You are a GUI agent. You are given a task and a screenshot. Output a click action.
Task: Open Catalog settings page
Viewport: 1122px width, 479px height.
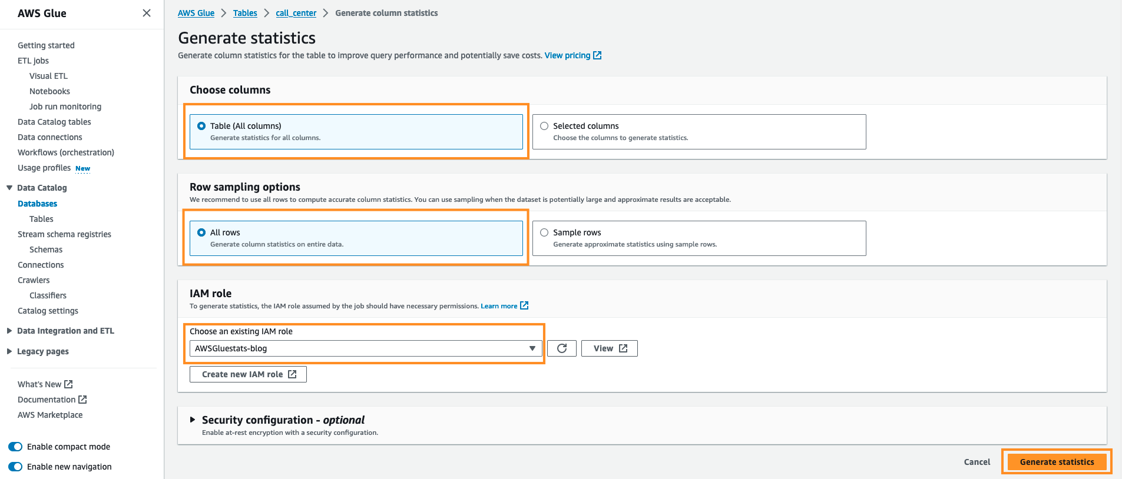(x=48, y=311)
